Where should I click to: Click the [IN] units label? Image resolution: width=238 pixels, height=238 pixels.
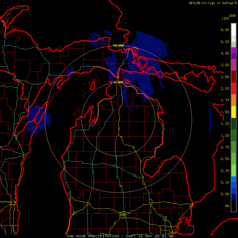[226, 18]
